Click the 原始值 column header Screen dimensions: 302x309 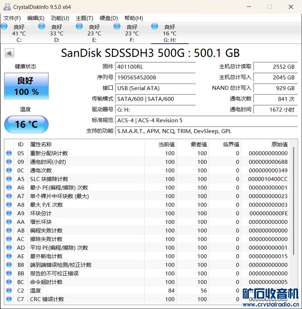pyautogui.click(x=265, y=144)
